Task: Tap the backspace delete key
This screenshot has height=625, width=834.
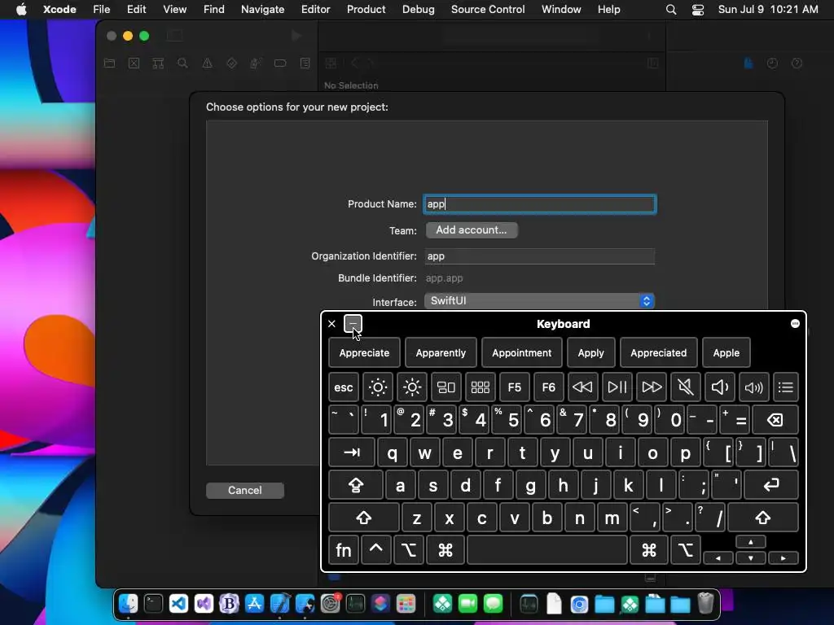Action: click(x=775, y=420)
